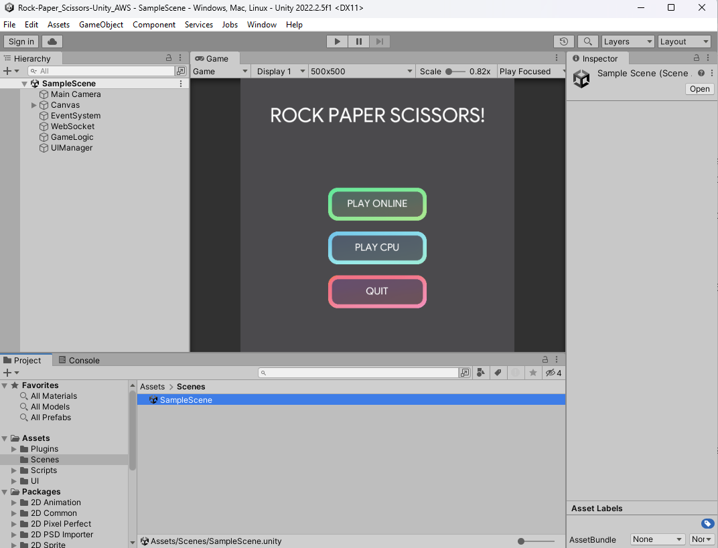
Task: Expand Plugins folder
Action: (14, 449)
